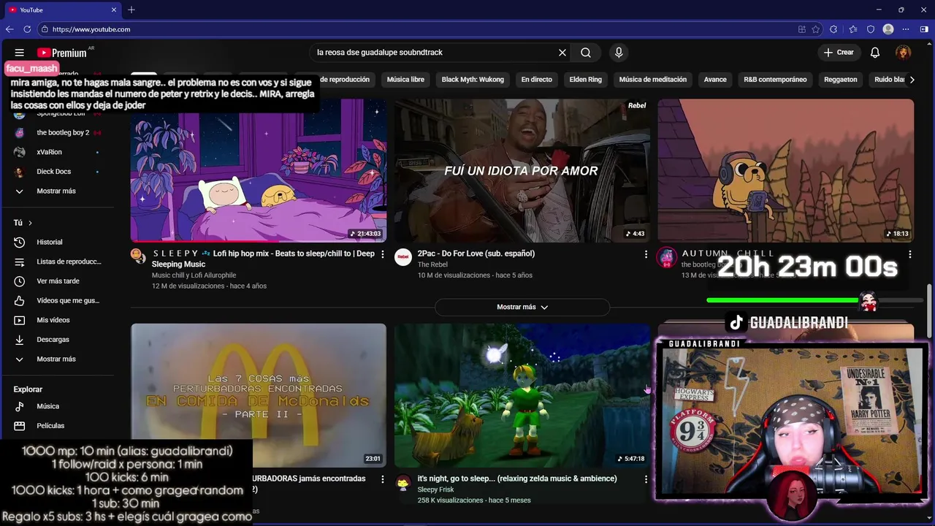935x526 pixels.
Task: Play the Lofi hip hop mix thumbnail
Action: (x=259, y=170)
